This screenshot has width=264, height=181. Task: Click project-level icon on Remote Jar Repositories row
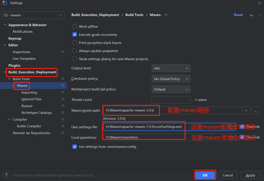[63, 133]
